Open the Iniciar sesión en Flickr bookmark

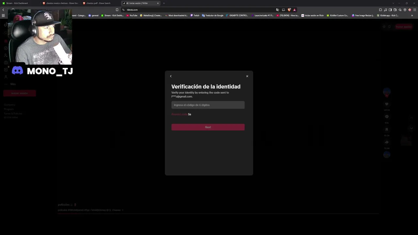coord(313,15)
